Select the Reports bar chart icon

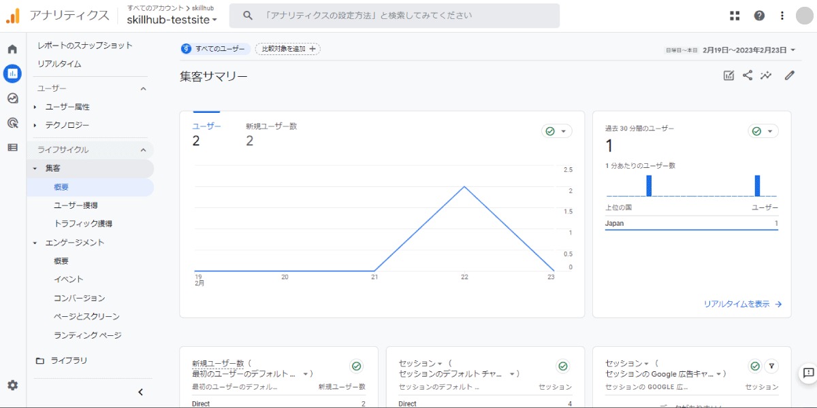[12, 73]
